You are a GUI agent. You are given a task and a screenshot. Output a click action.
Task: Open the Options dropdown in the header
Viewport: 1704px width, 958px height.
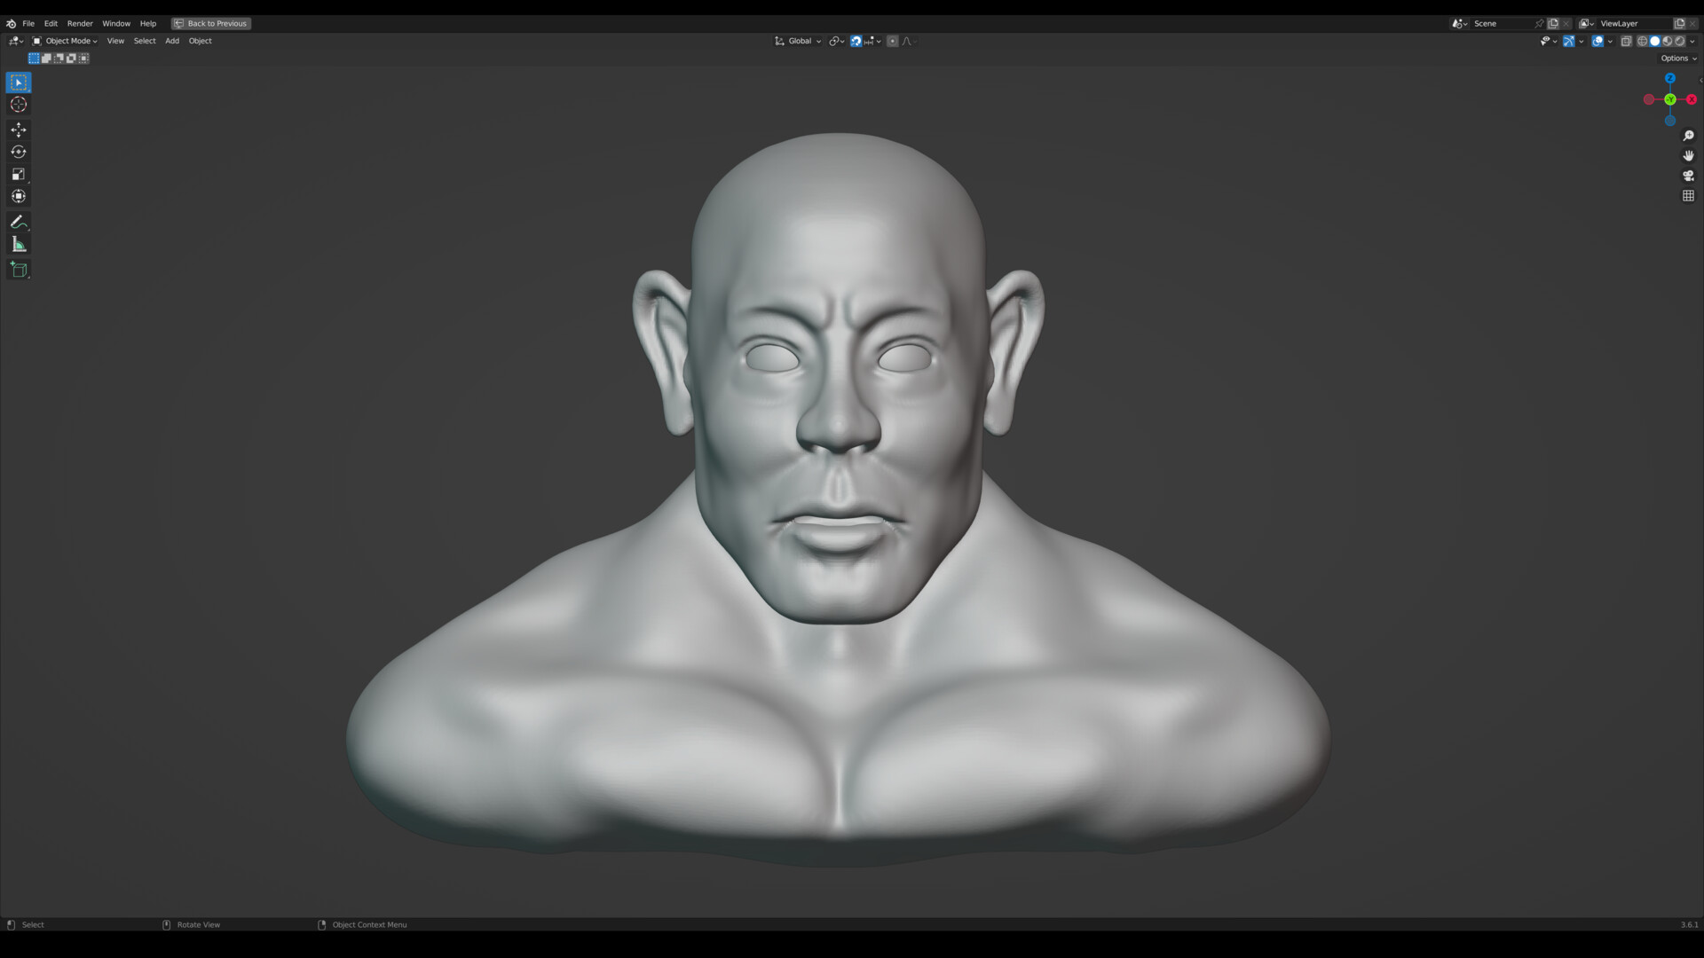[x=1676, y=58]
